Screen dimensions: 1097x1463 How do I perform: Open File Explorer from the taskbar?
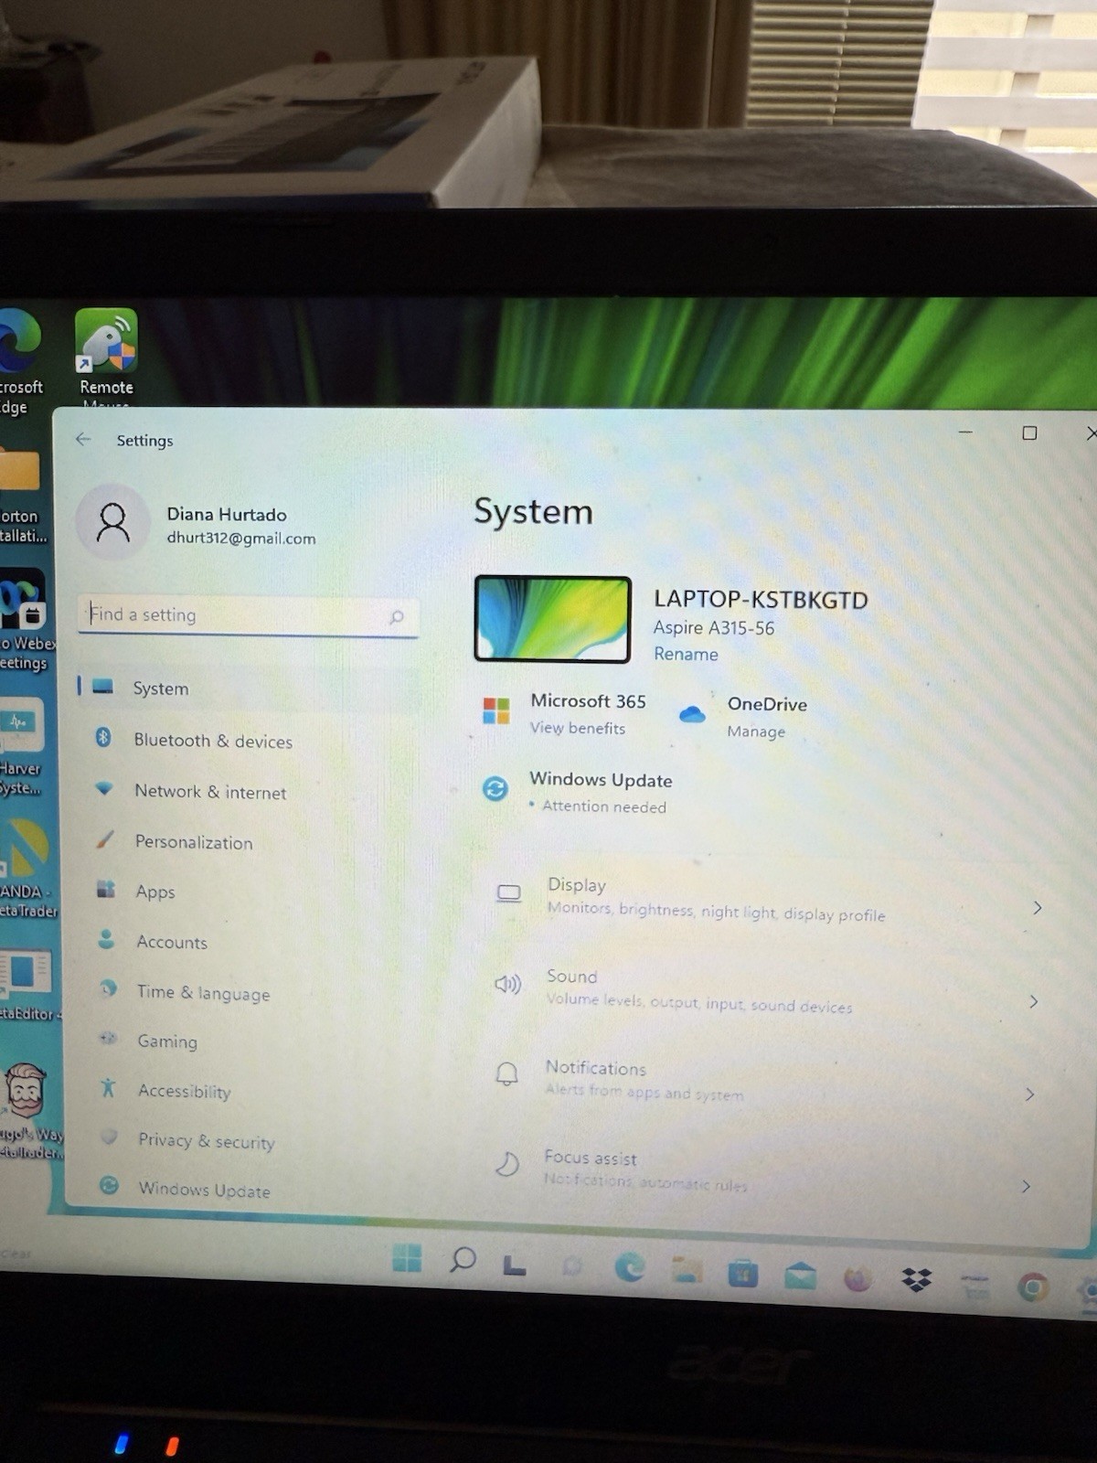tap(687, 1269)
